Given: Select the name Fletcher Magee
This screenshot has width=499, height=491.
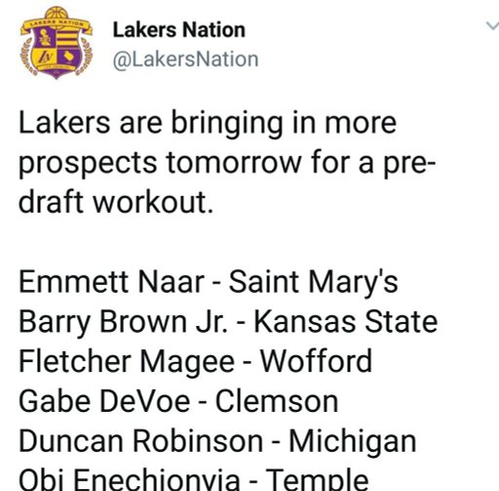Looking at the screenshot, I should pos(127,363).
